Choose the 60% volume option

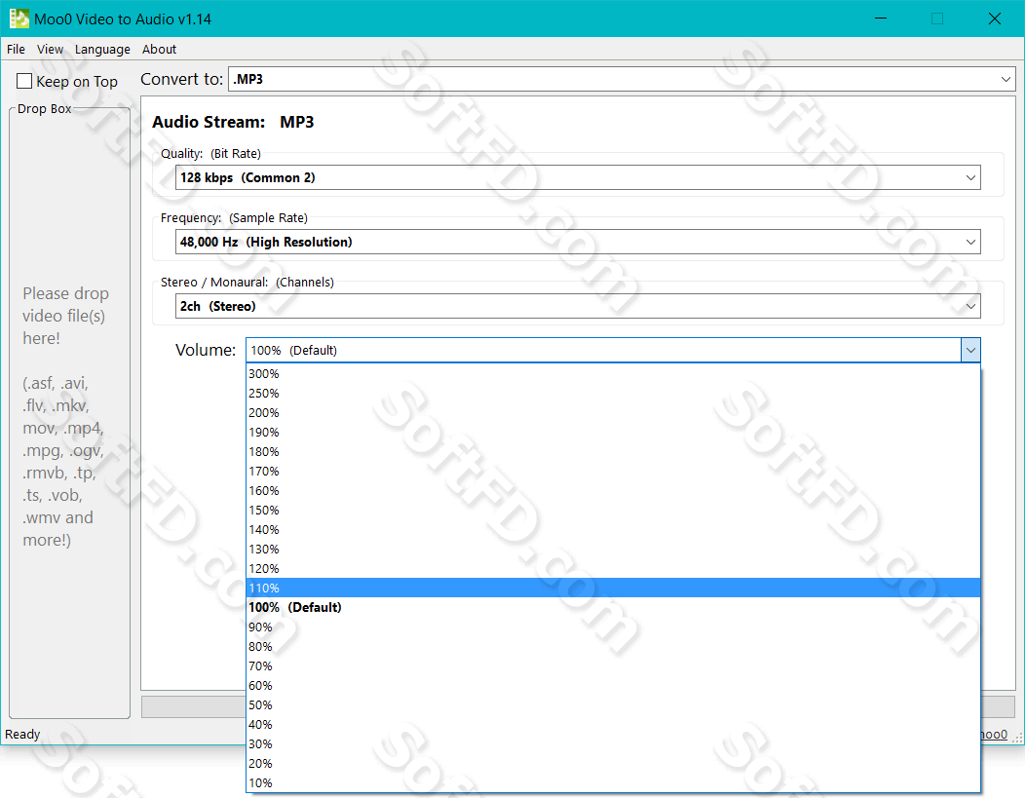(613, 686)
